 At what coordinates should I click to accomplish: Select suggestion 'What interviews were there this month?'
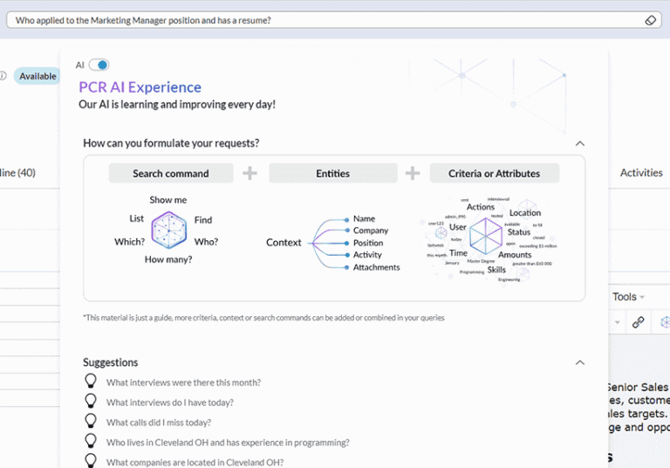pos(183,382)
